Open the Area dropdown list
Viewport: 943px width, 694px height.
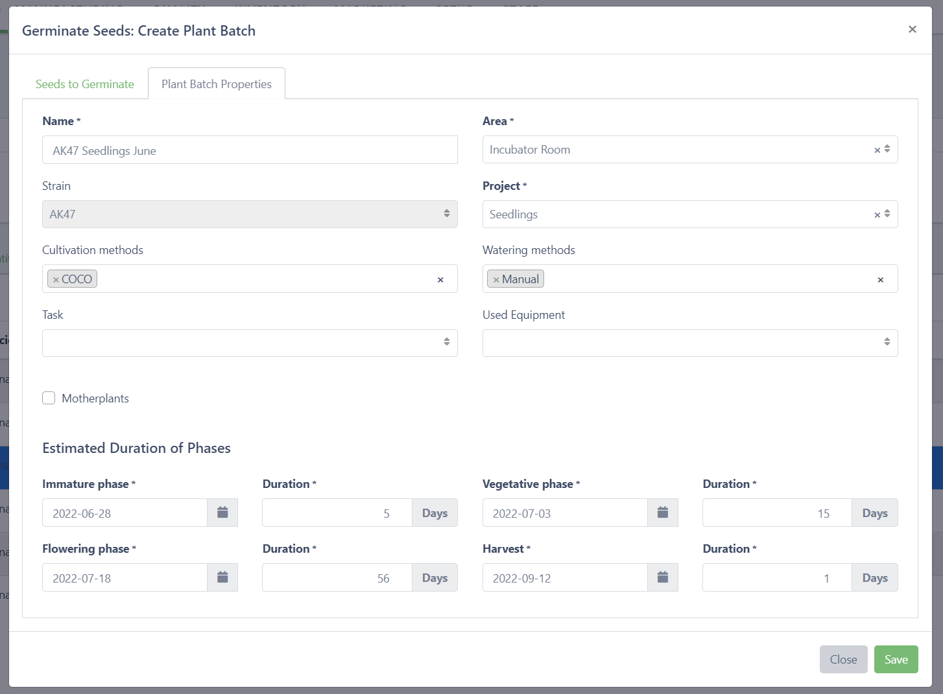pos(674,150)
